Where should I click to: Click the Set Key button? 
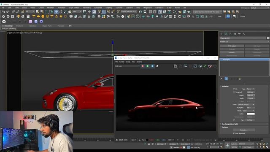(234, 147)
